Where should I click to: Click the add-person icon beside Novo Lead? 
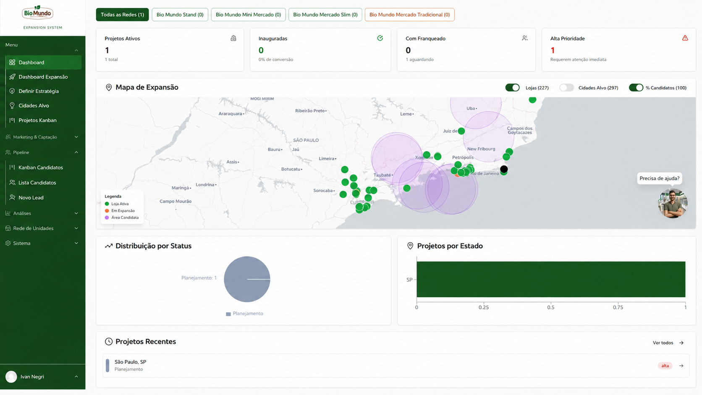point(12,197)
